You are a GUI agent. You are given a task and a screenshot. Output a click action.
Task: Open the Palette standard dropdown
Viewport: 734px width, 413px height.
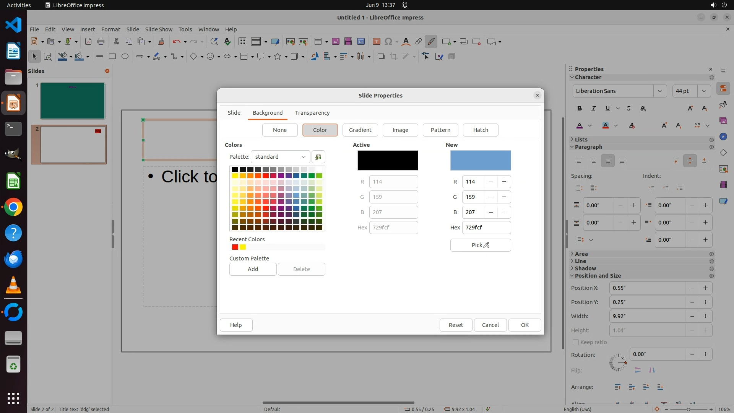click(x=280, y=157)
